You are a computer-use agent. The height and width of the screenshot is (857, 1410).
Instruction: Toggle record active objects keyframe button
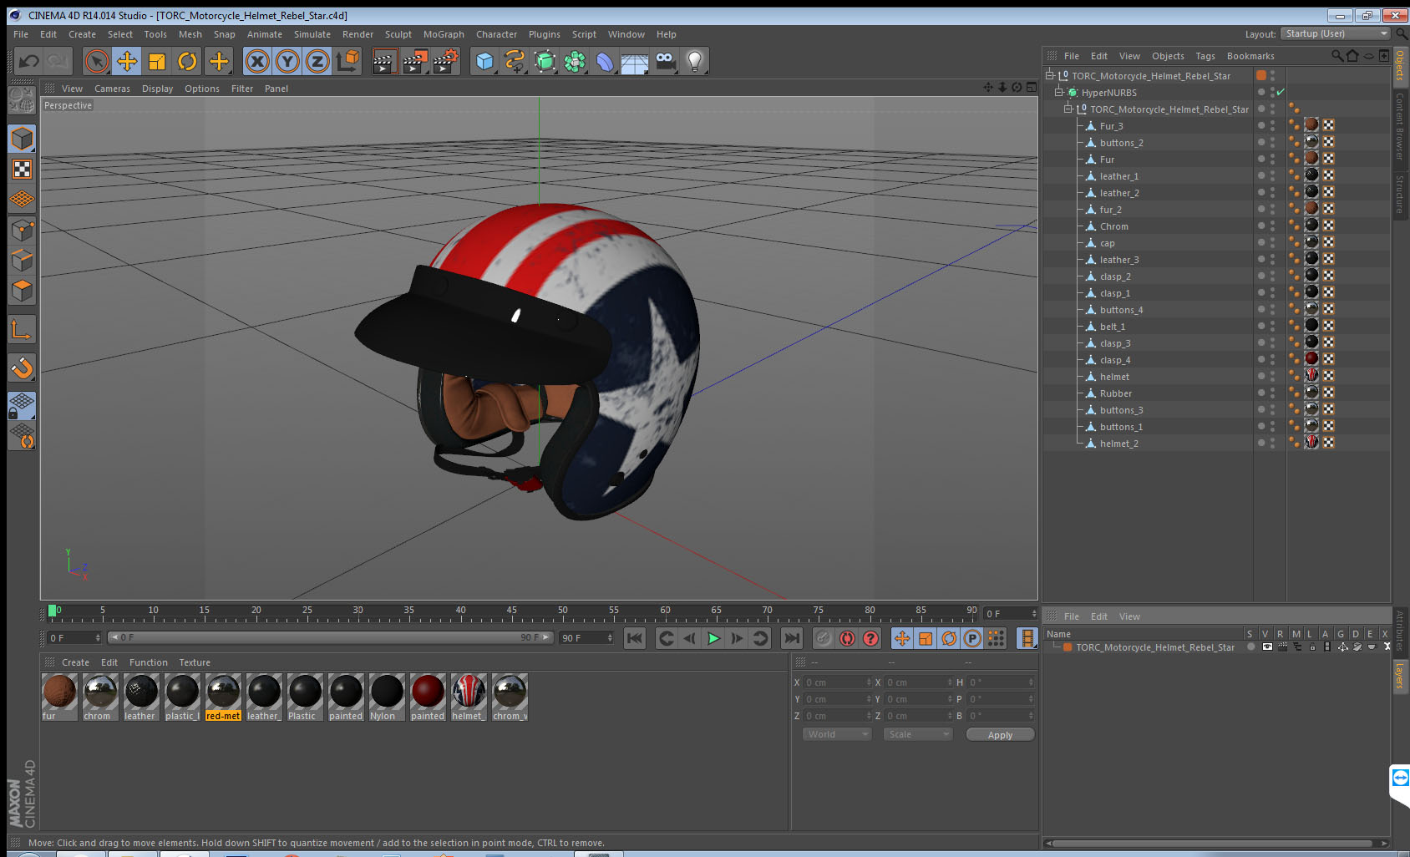(824, 638)
